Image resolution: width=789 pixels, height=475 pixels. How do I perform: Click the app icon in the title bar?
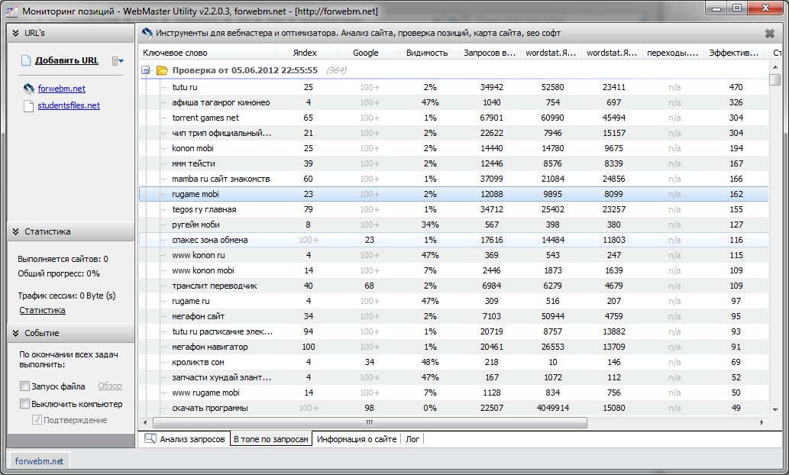(12, 10)
